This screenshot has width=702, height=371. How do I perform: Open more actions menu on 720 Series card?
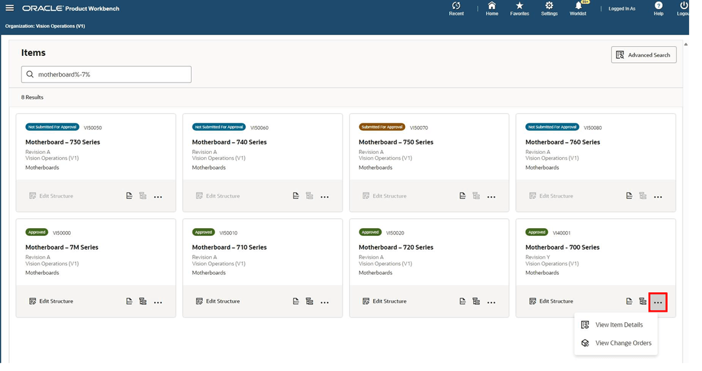pos(491,303)
